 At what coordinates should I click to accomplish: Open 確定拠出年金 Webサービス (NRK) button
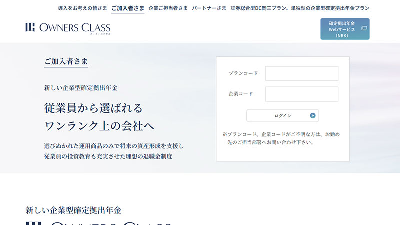[x=345, y=29]
